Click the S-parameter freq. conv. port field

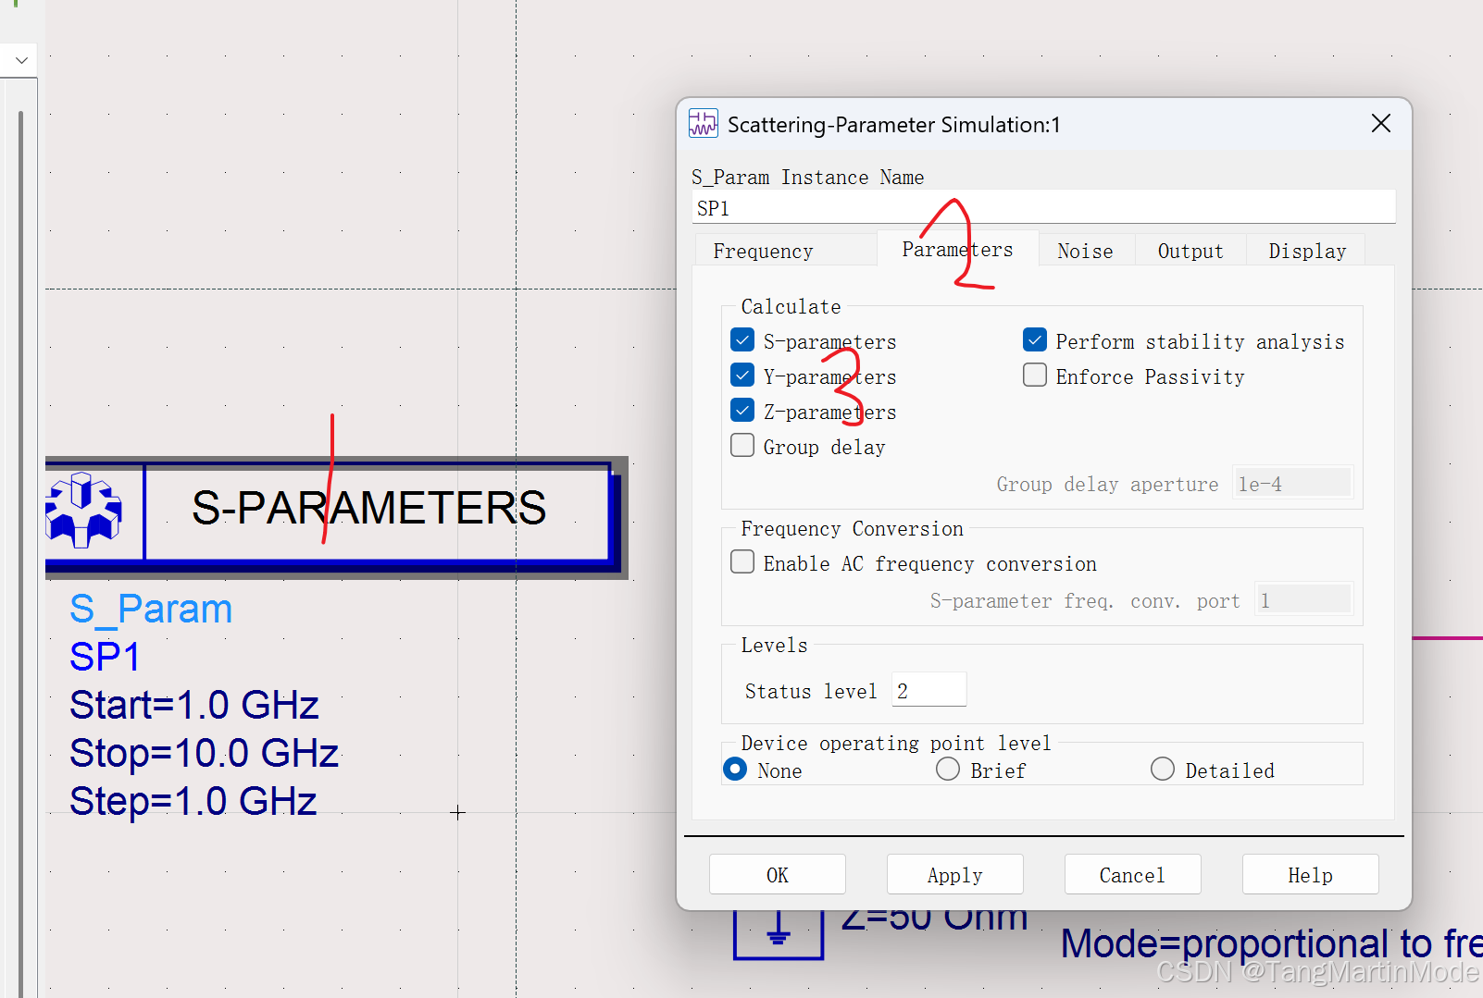pyautogui.click(x=1303, y=600)
